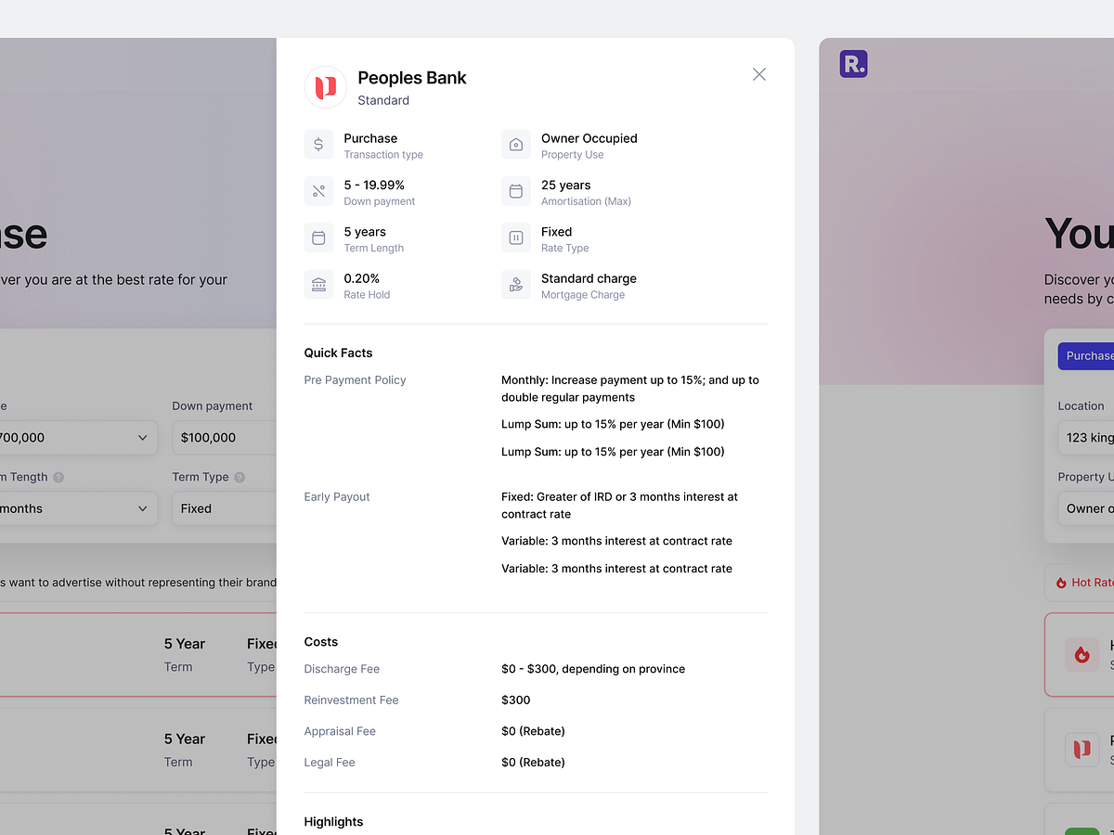Select the Purchase tab in right window
This screenshot has width=1114, height=835.
(1086, 356)
